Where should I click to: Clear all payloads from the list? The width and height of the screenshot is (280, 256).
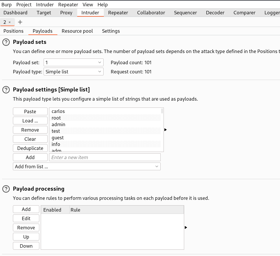[30, 139]
